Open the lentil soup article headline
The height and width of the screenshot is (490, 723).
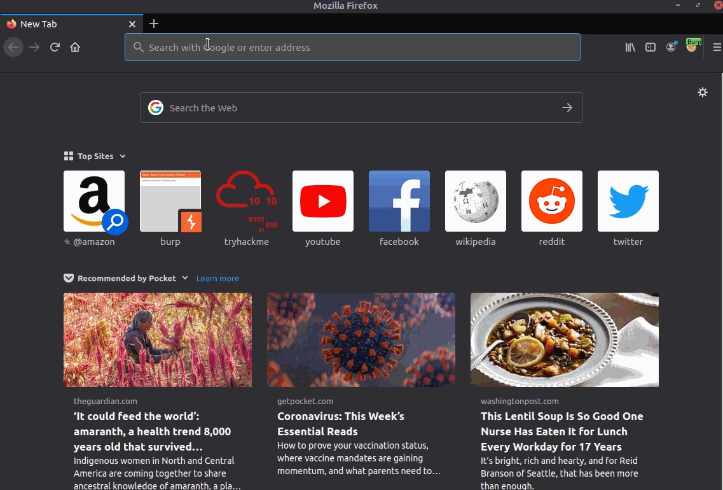coord(562,431)
